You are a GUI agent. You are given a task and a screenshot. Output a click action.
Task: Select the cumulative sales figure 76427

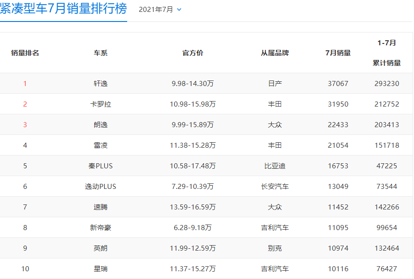pos(387,268)
